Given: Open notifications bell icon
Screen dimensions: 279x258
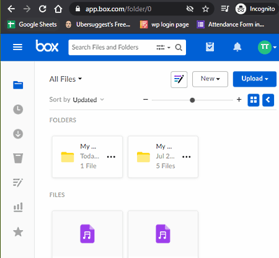Looking at the screenshot, I should click(237, 47).
